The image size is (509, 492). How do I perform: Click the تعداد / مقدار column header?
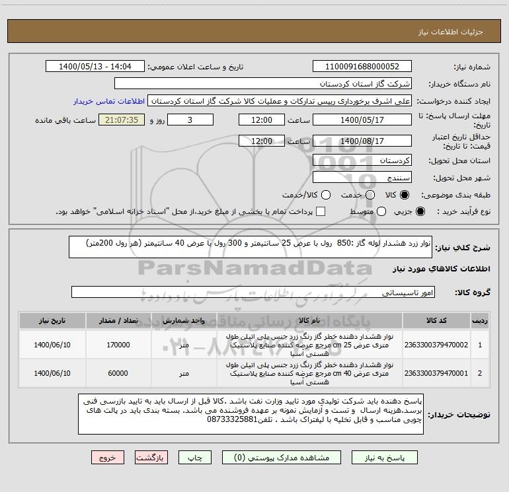coord(118,321)
